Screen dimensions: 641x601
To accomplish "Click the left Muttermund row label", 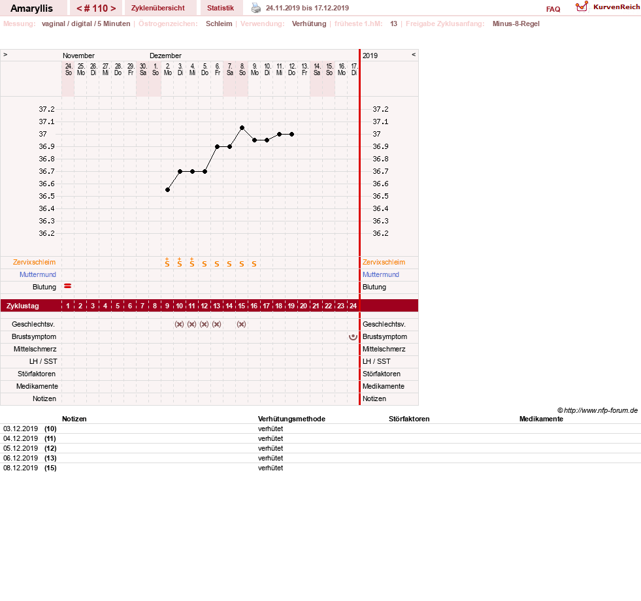I will pyautogui.click(x=38, y=274).
